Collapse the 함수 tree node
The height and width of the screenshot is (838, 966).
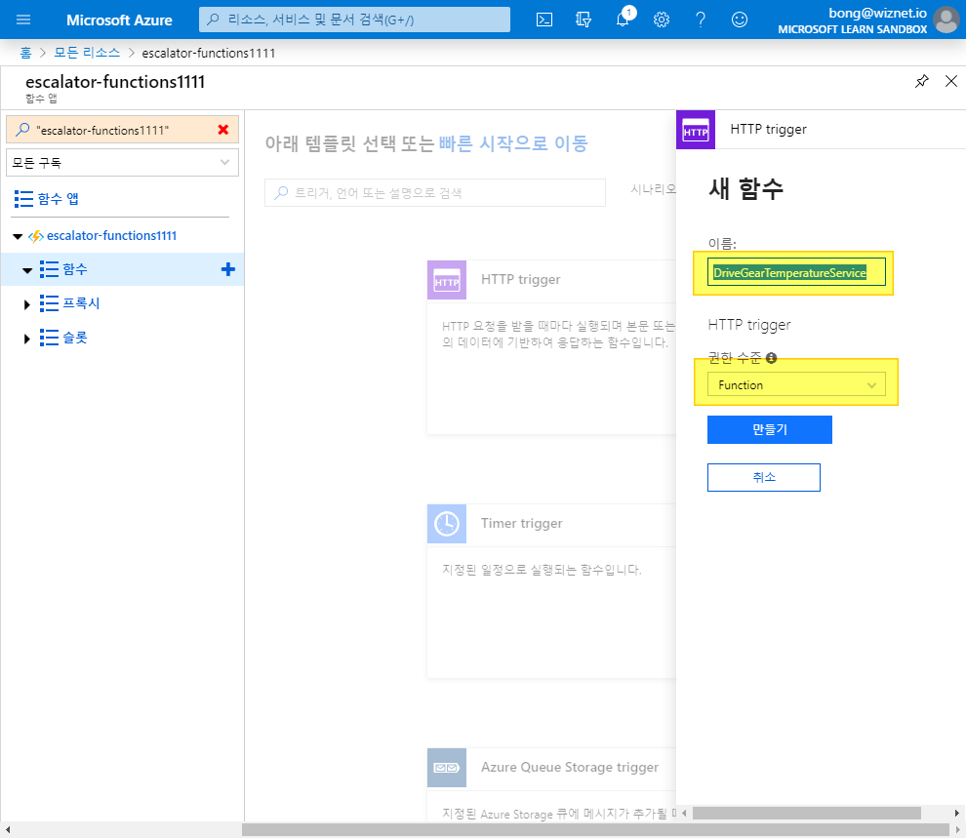[27, 270]
